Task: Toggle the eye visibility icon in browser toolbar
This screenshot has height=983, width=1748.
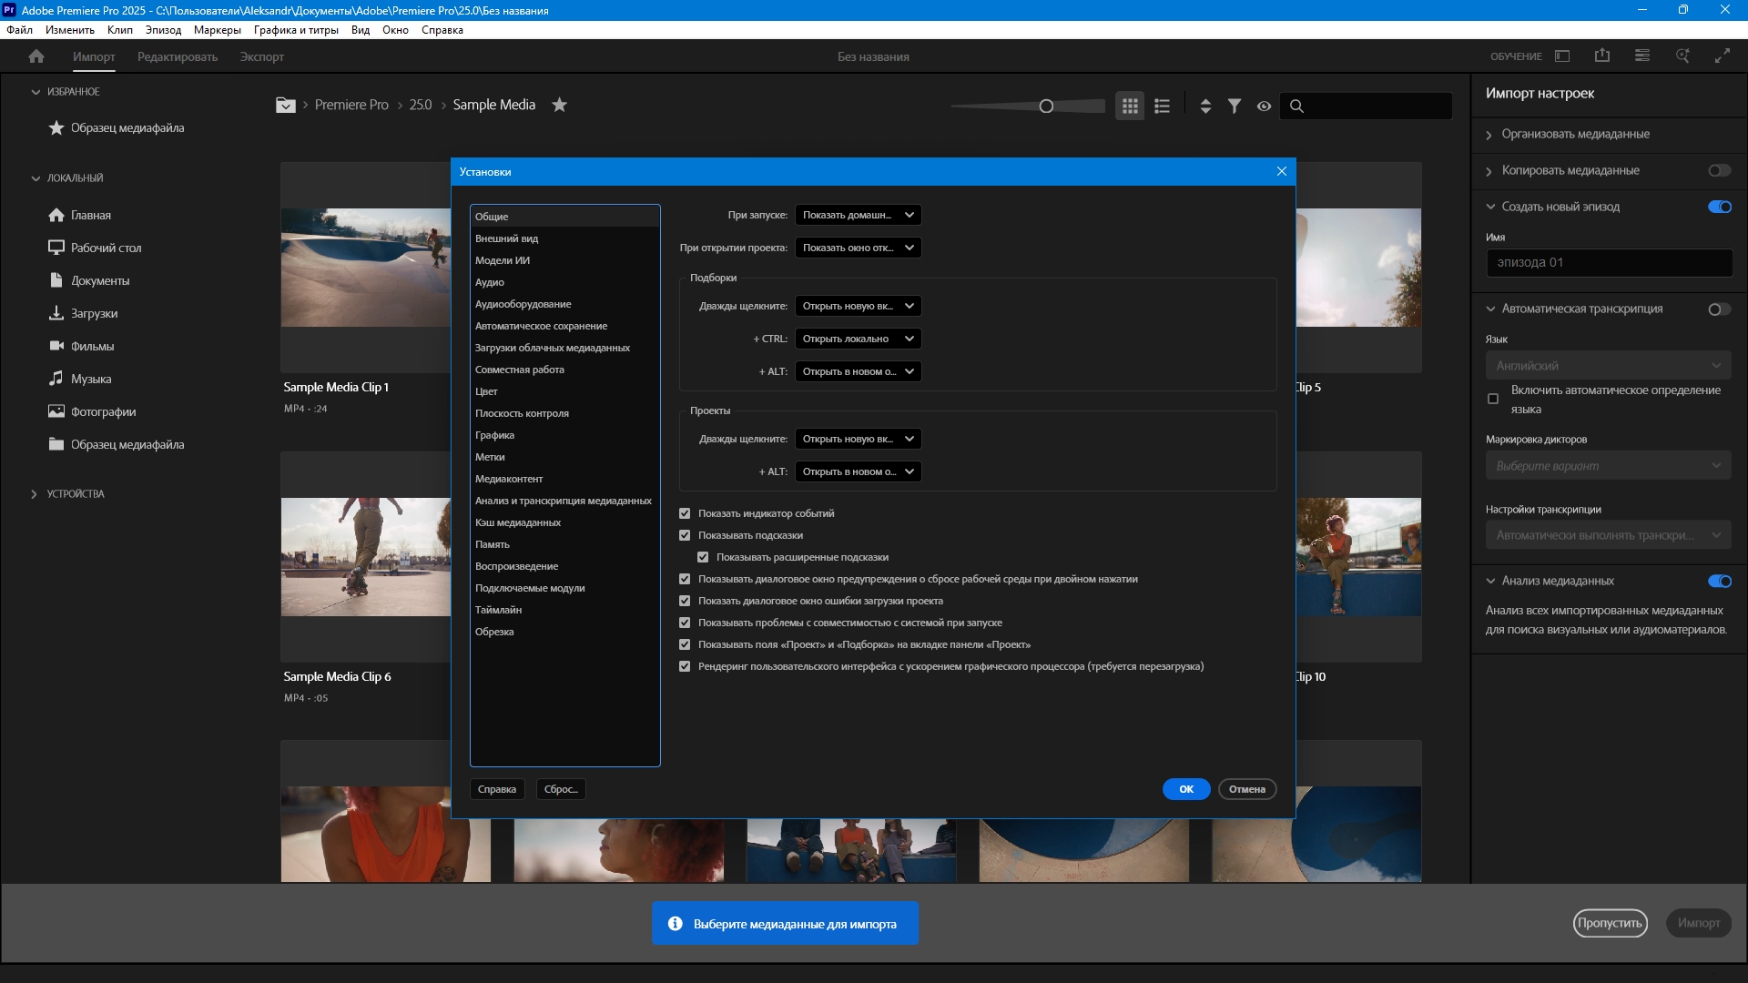Action: tap(1264, 106)
